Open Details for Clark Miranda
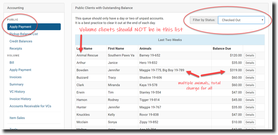 (250, 85)
